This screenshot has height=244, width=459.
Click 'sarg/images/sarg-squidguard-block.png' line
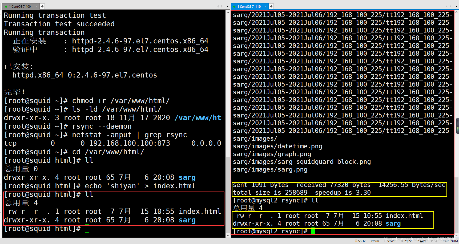[x=302, y=162]
